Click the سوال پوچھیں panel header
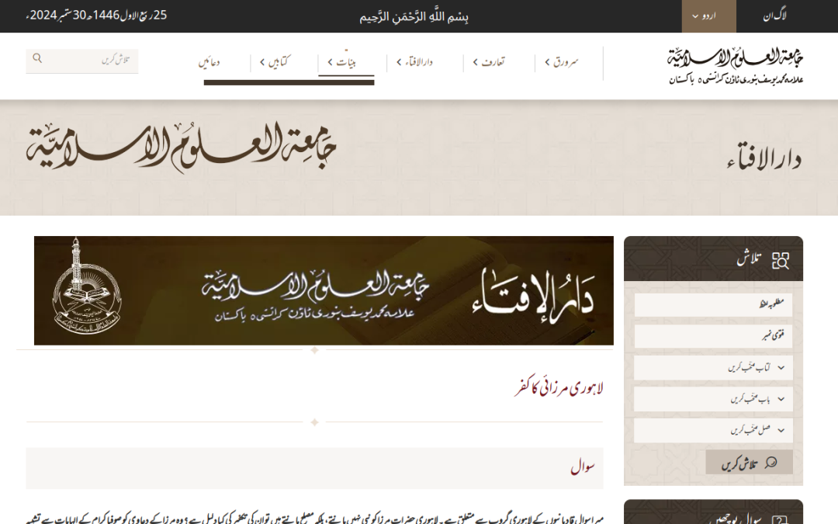The width and height of the screenshot is (838, 524). 713,512
